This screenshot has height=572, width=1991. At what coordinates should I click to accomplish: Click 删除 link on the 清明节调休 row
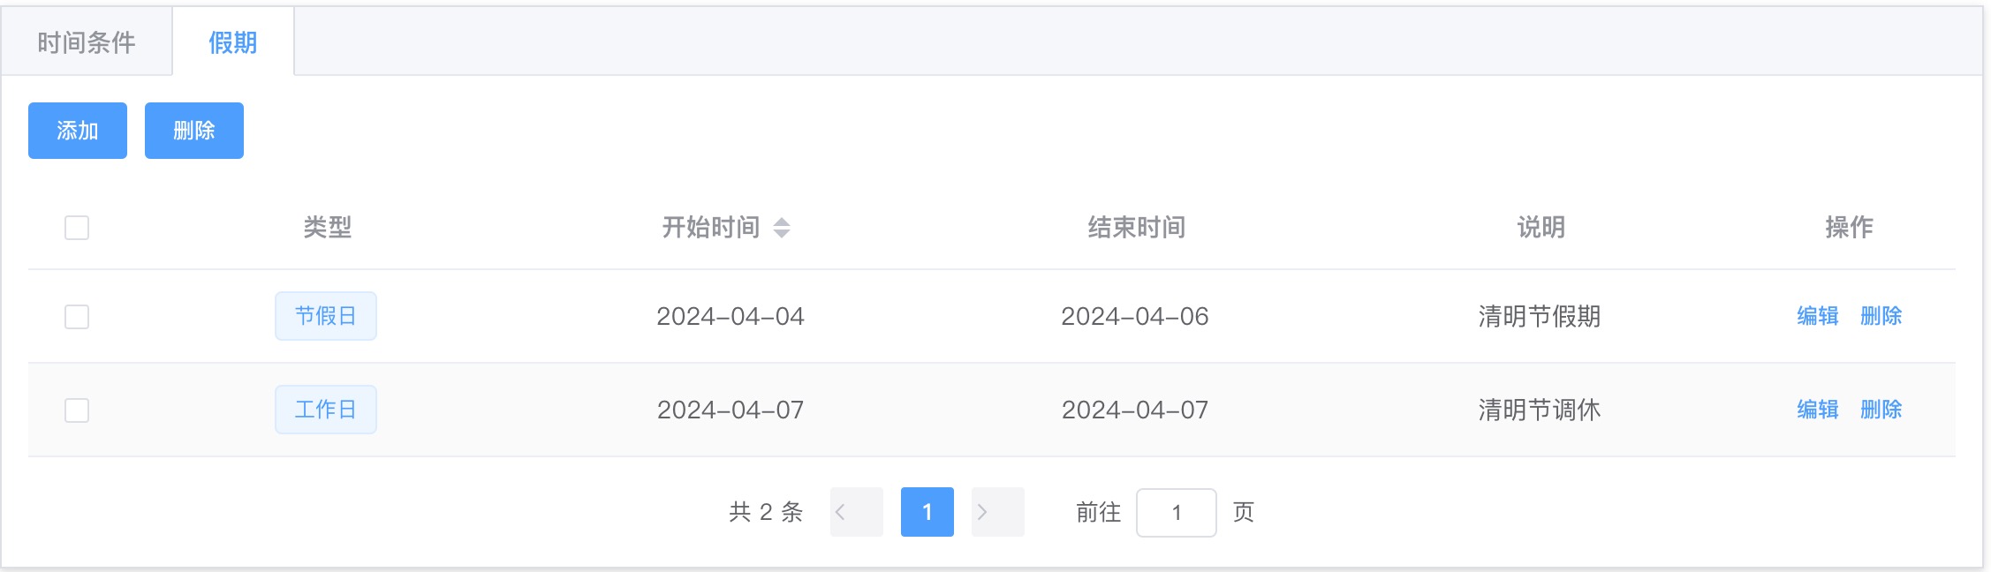click(1880, 409)
